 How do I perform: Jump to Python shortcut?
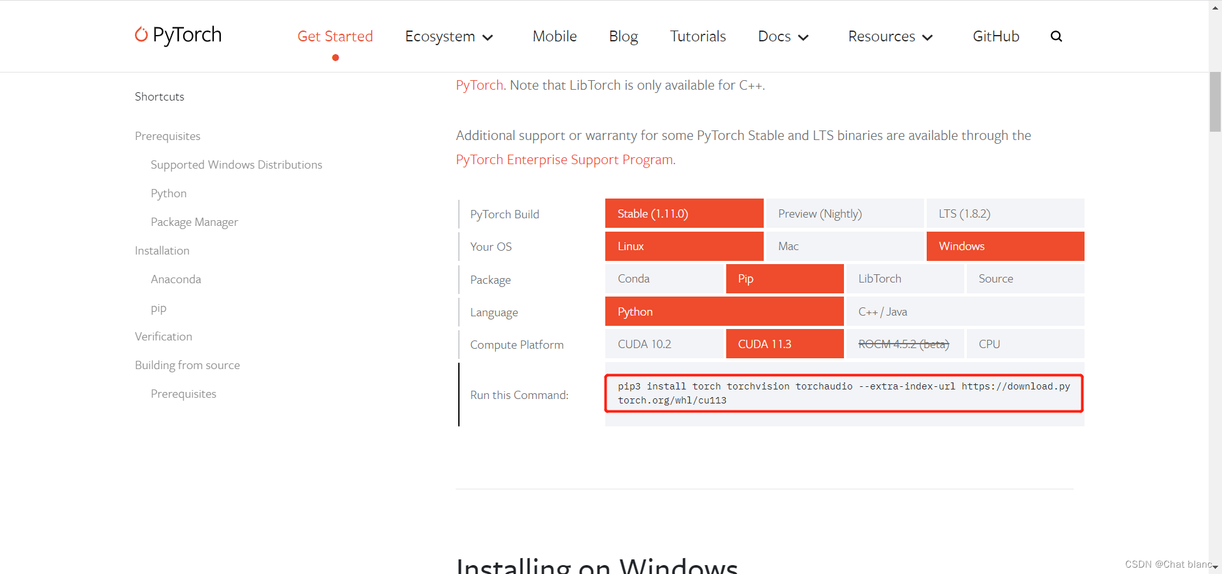coord(169,193)
